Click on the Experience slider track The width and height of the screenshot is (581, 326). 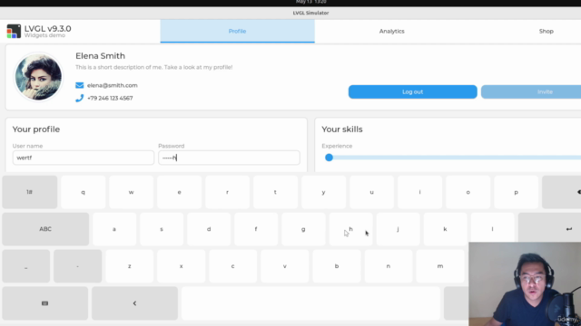456,158
